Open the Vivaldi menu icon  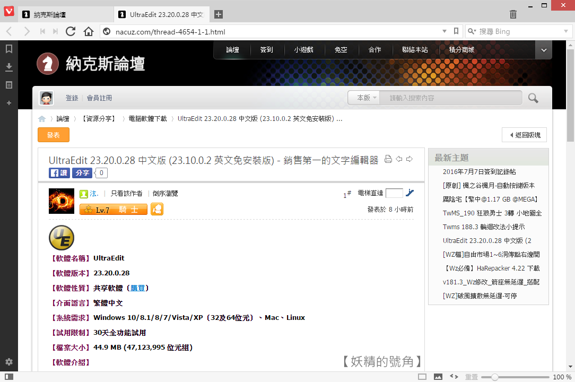(9, 11)
